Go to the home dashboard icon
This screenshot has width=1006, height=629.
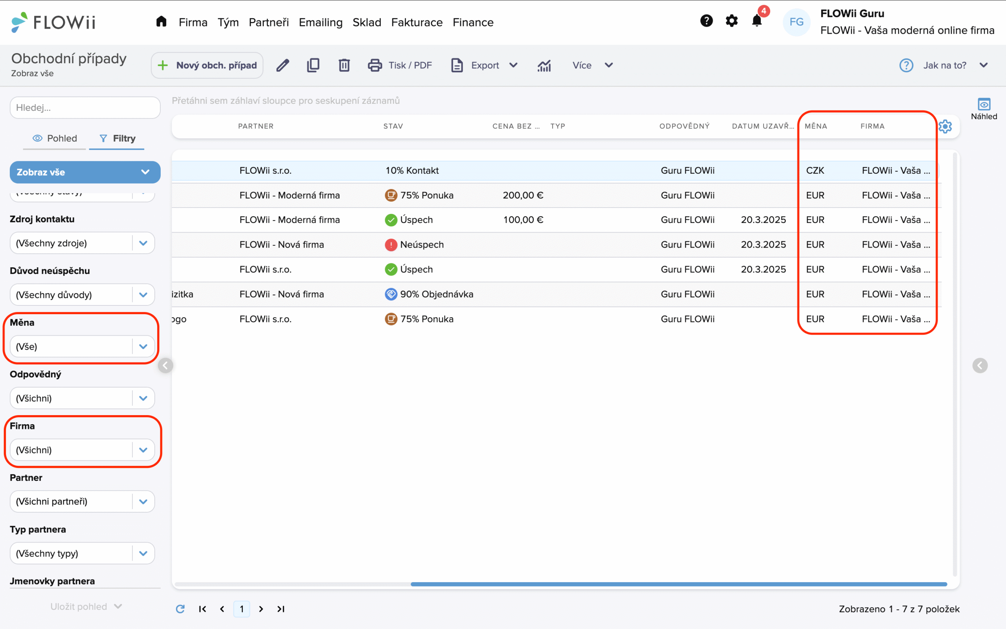[x=161, y=22]
